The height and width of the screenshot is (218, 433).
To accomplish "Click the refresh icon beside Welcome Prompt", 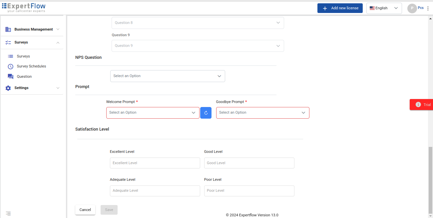I will 206,113.
